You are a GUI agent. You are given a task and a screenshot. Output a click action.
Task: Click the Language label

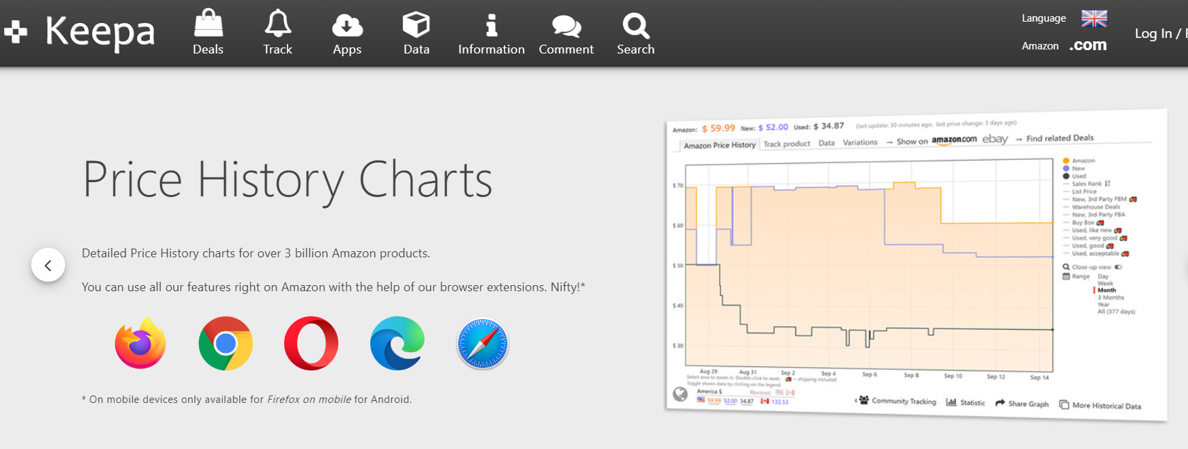(x=1044, y=18)
